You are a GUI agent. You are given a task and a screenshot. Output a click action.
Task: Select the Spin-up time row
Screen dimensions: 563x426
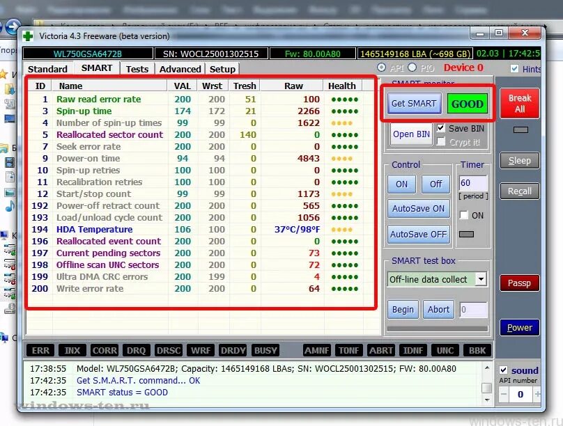pos(196,111)
